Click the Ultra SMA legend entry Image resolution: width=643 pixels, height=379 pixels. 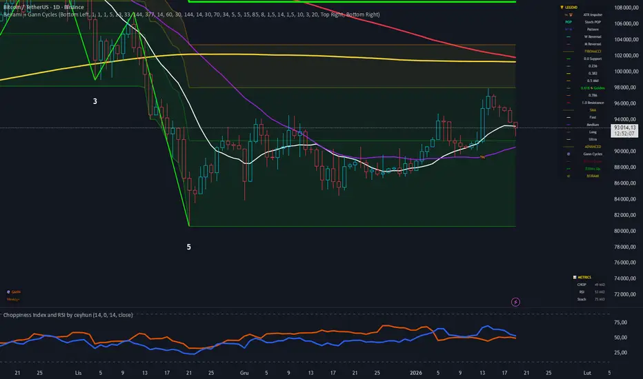[x=593, y=140]
